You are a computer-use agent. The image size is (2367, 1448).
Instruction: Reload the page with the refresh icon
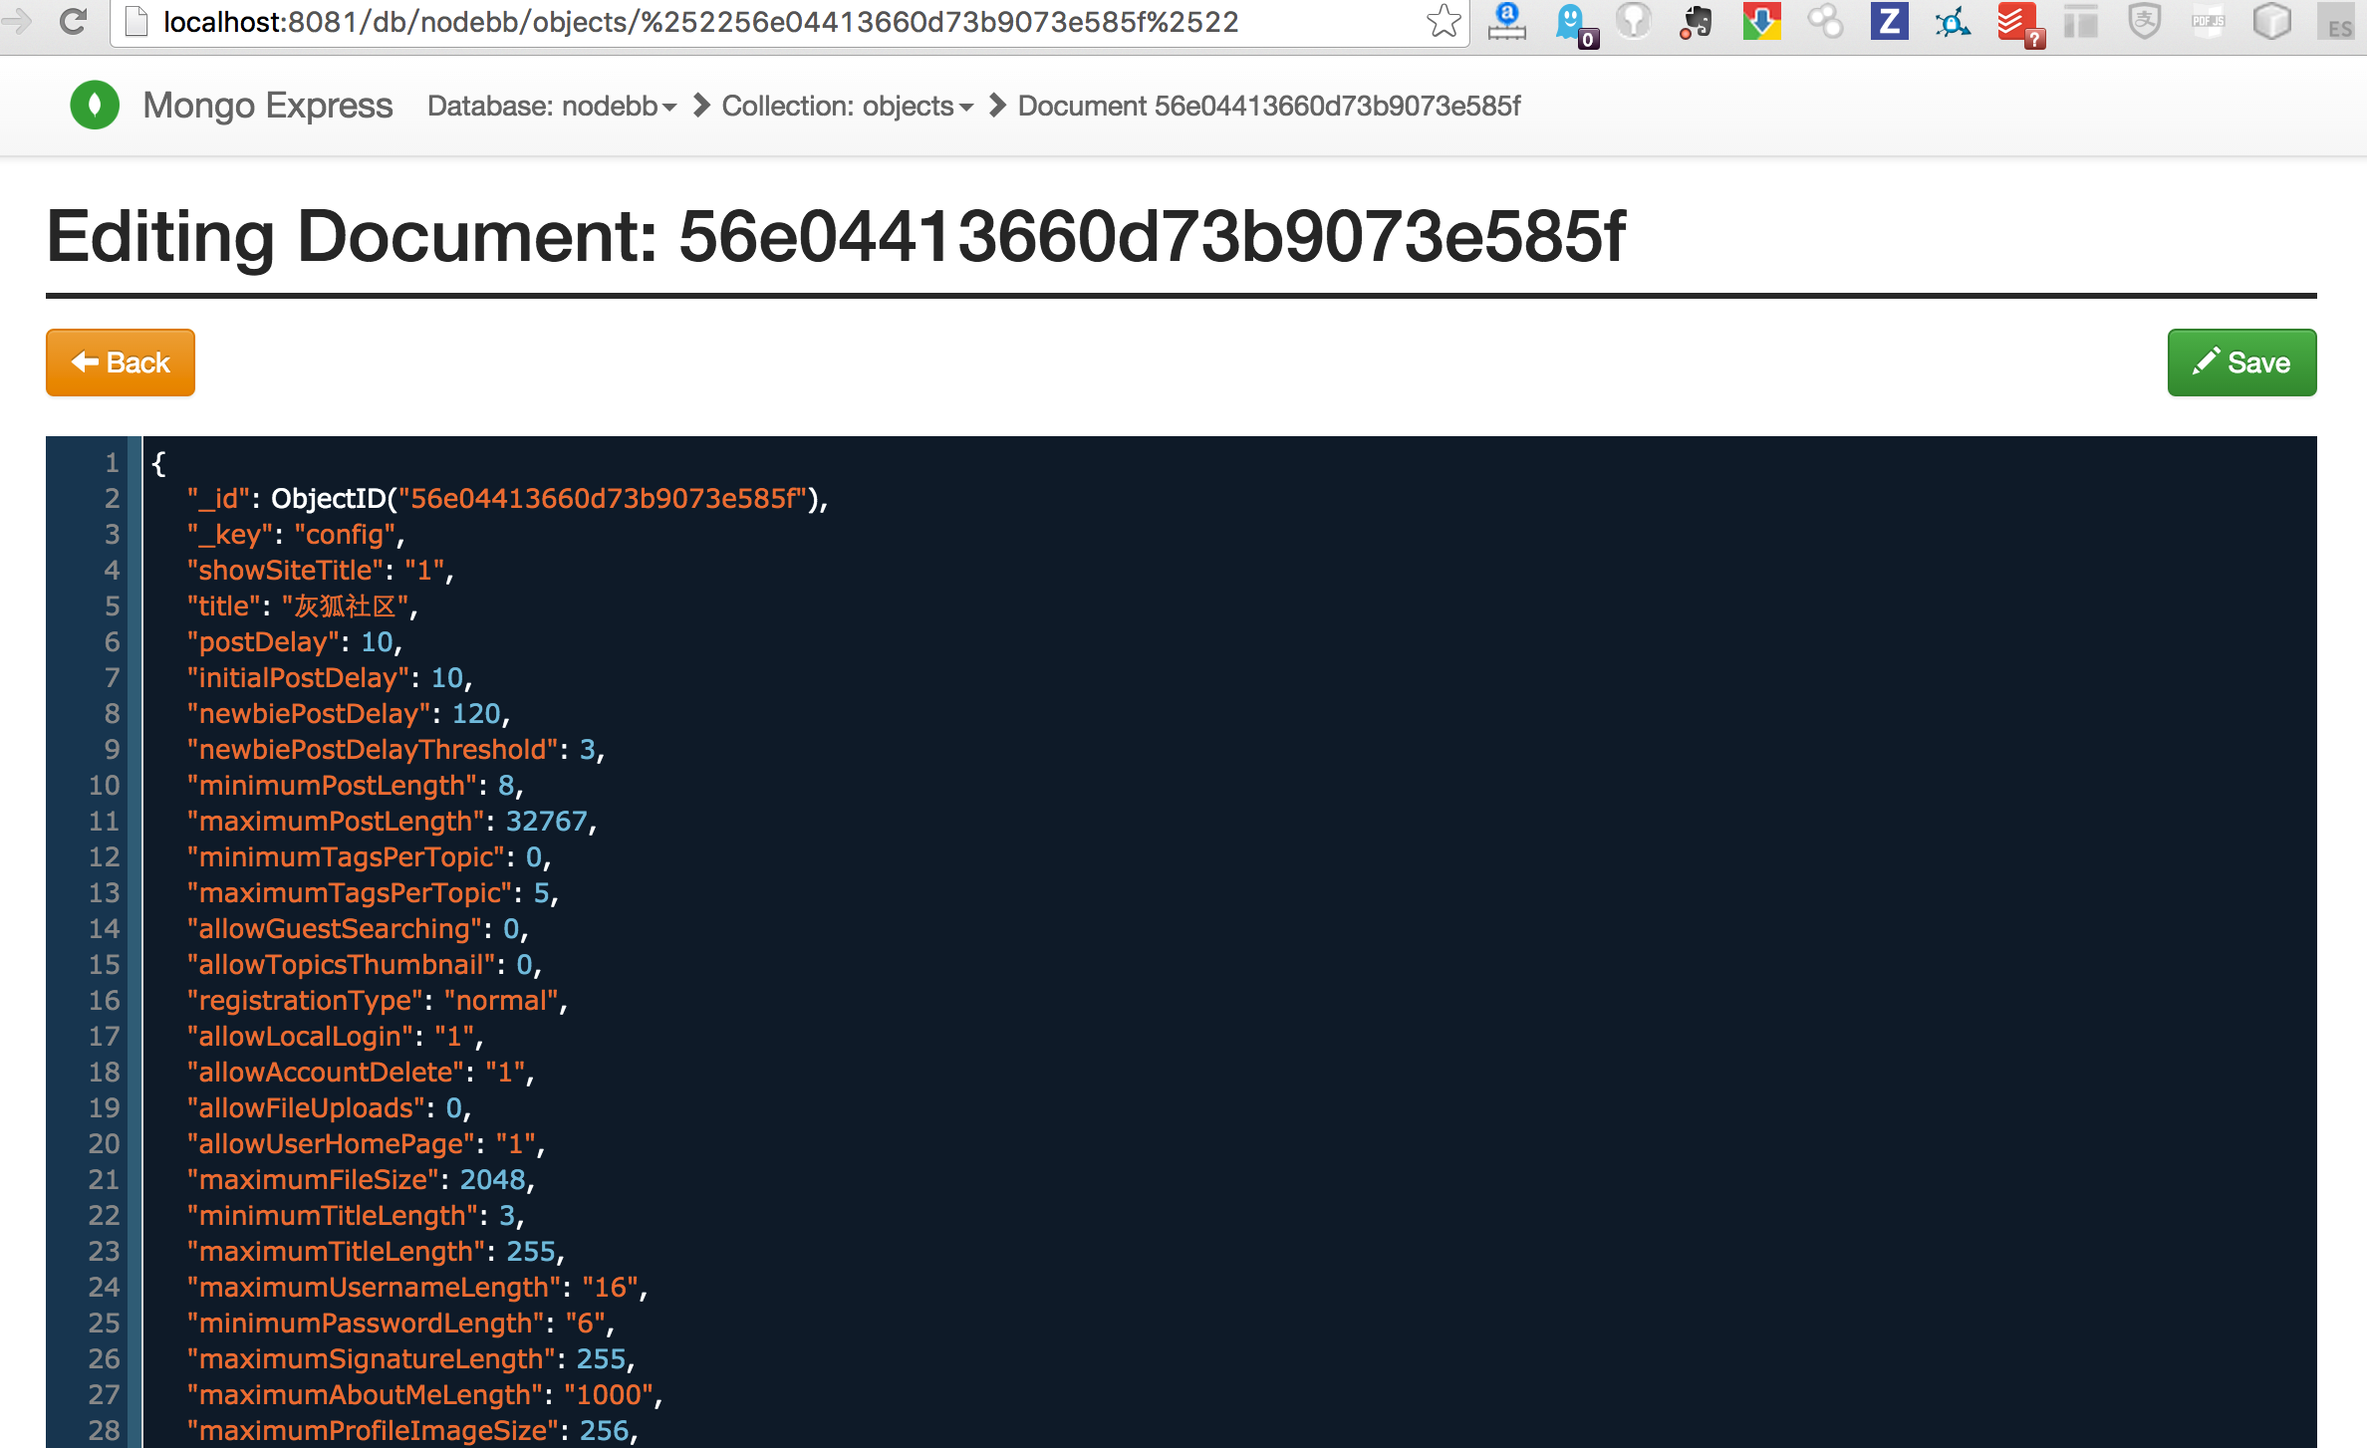click(x=73, y=22)
